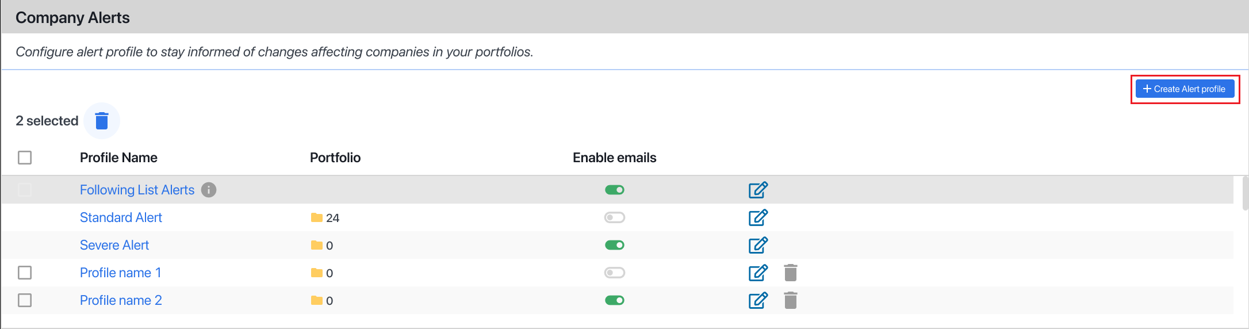
Task: Enable emails for Standard Alert
Action: click(614, 217)
